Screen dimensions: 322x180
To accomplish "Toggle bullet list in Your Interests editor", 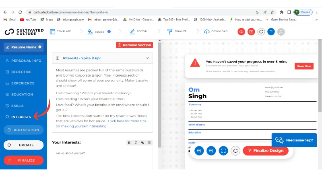I will pyautogui.click(x=149, y=143).
